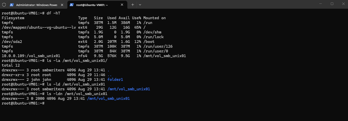Click the administrator shield icon in the title bar

click(4, 5)
